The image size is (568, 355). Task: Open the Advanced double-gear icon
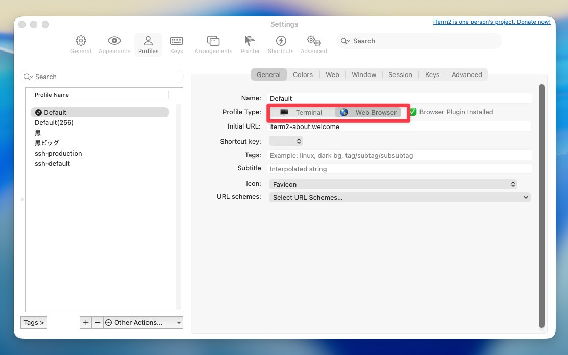314,40
